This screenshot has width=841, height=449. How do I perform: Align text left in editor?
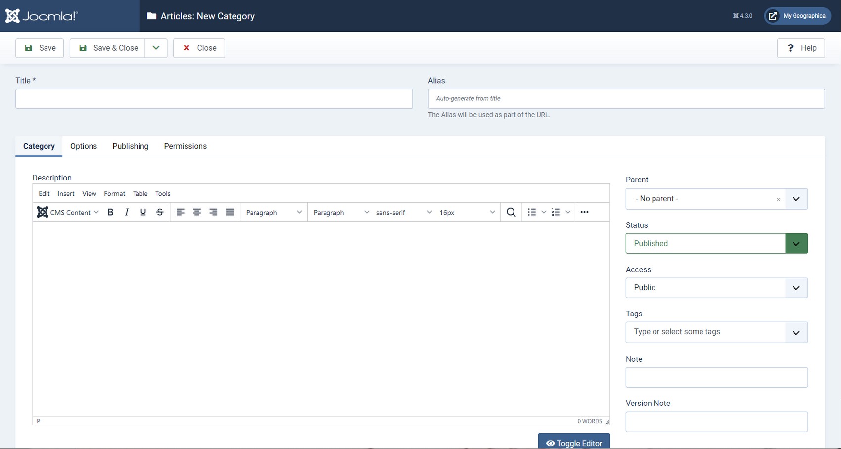coord(181,212)
